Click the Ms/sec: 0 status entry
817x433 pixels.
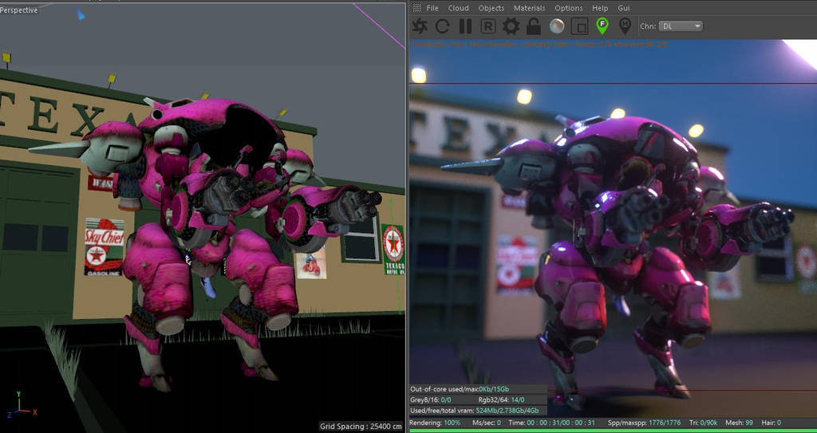[x=487, y=423]
